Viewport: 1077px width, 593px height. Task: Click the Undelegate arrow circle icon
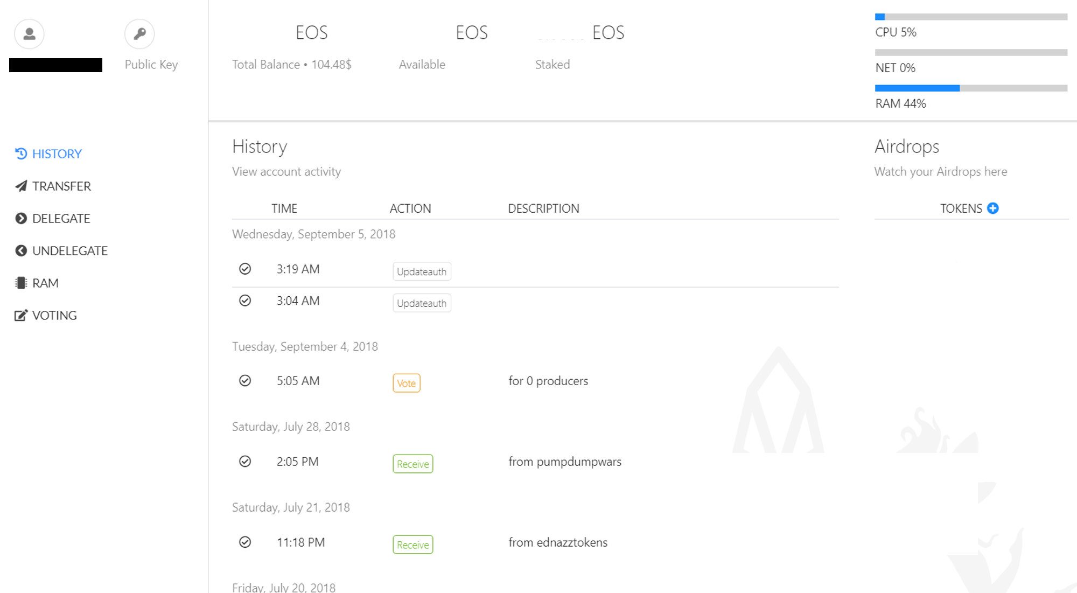21,250
